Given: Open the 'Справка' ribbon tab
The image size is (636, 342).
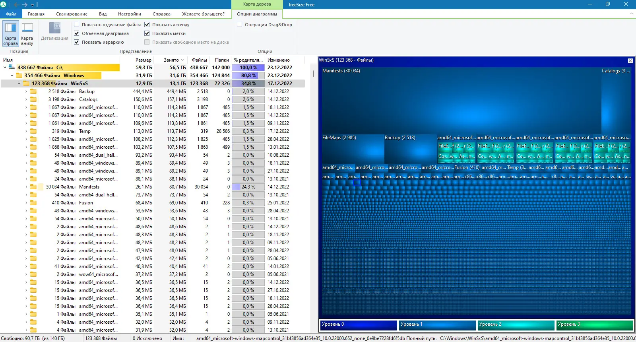Looking at the screenshot, I should [x=161, y=14].
